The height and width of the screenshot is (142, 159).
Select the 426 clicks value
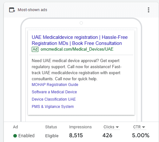tap(107, 135)
